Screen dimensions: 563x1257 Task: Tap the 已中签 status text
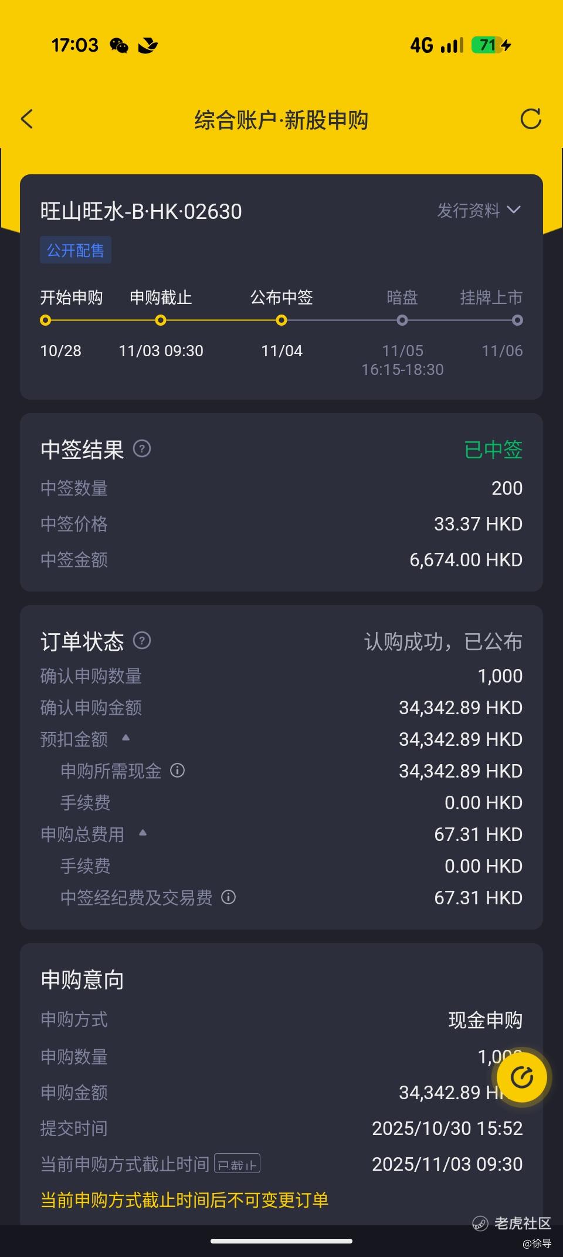coord(493,450)
